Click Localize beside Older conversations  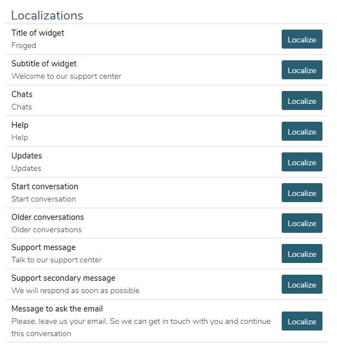302,223
